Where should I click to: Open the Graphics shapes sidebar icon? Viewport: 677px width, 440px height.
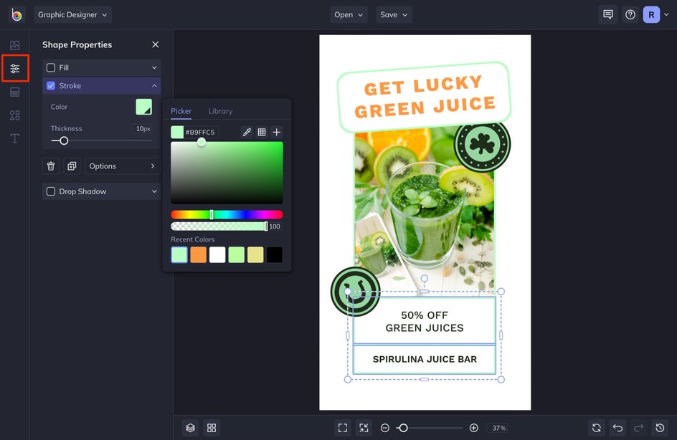pyautogui.click(x=14, y=115)
